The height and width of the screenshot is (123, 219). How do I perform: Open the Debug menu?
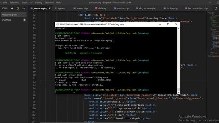pos(39,2)
